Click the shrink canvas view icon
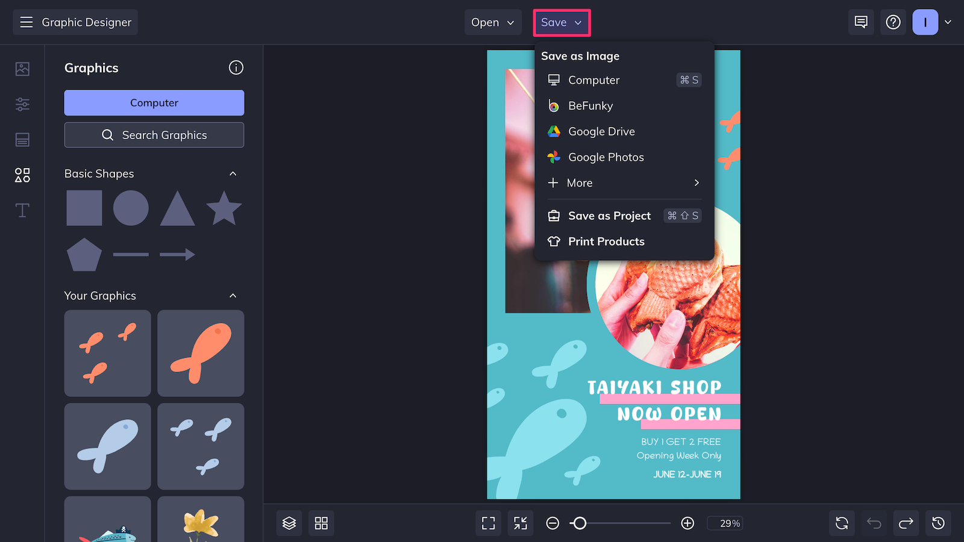This screenshot has width=964, height=542. (x=520, y=523)
